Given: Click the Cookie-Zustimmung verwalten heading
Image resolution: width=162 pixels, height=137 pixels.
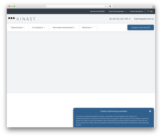Looking at the screenshot, I should (113, 111).
